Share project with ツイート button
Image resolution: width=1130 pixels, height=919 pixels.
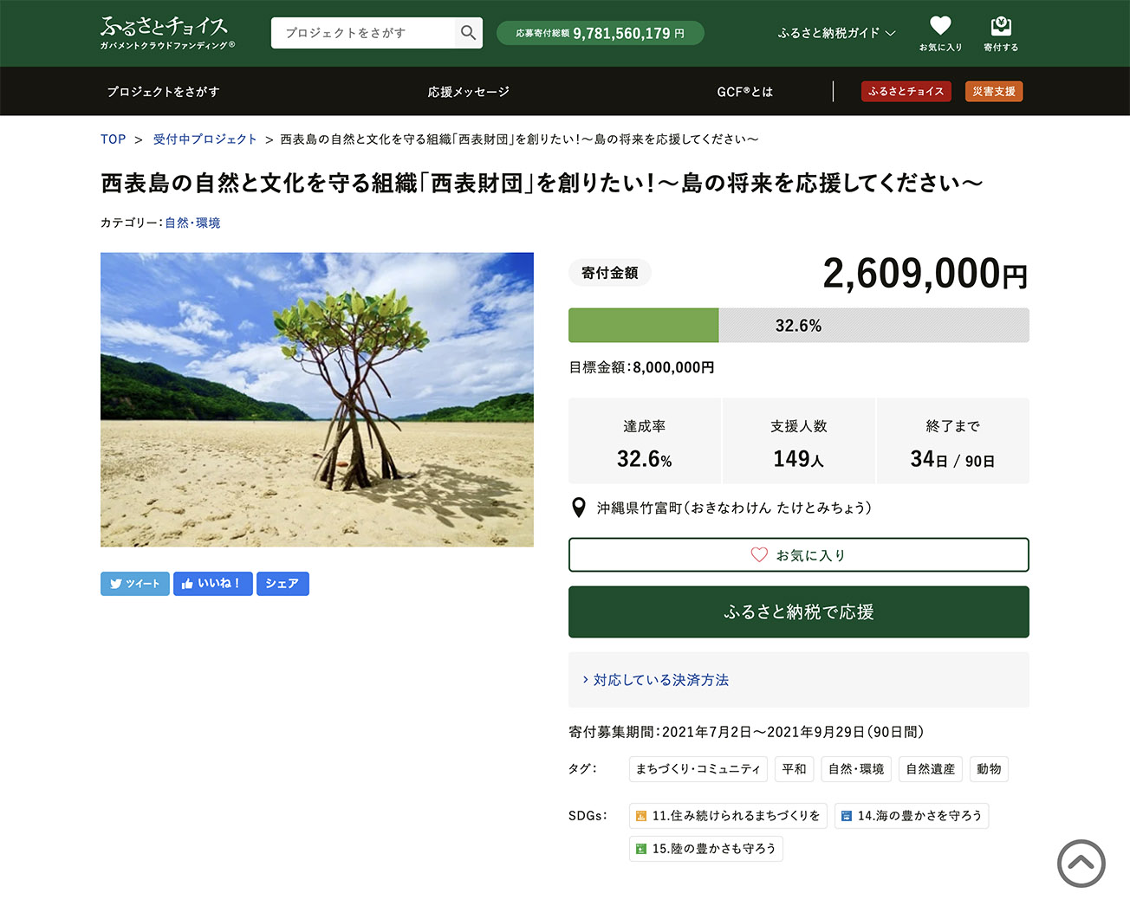coord(135,584)
